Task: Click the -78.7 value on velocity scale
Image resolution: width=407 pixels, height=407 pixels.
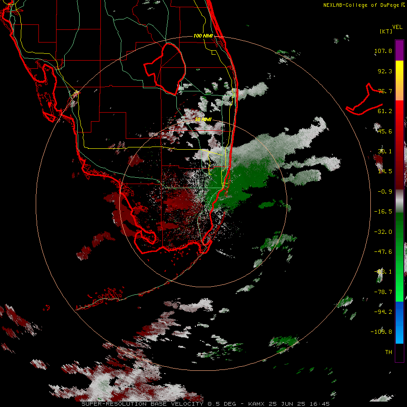Action: 383,292
